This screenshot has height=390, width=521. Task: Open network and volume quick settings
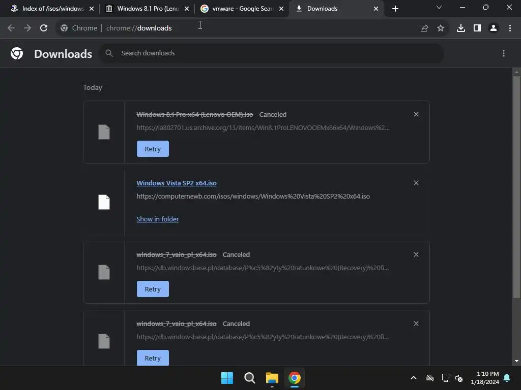(452, 378)
